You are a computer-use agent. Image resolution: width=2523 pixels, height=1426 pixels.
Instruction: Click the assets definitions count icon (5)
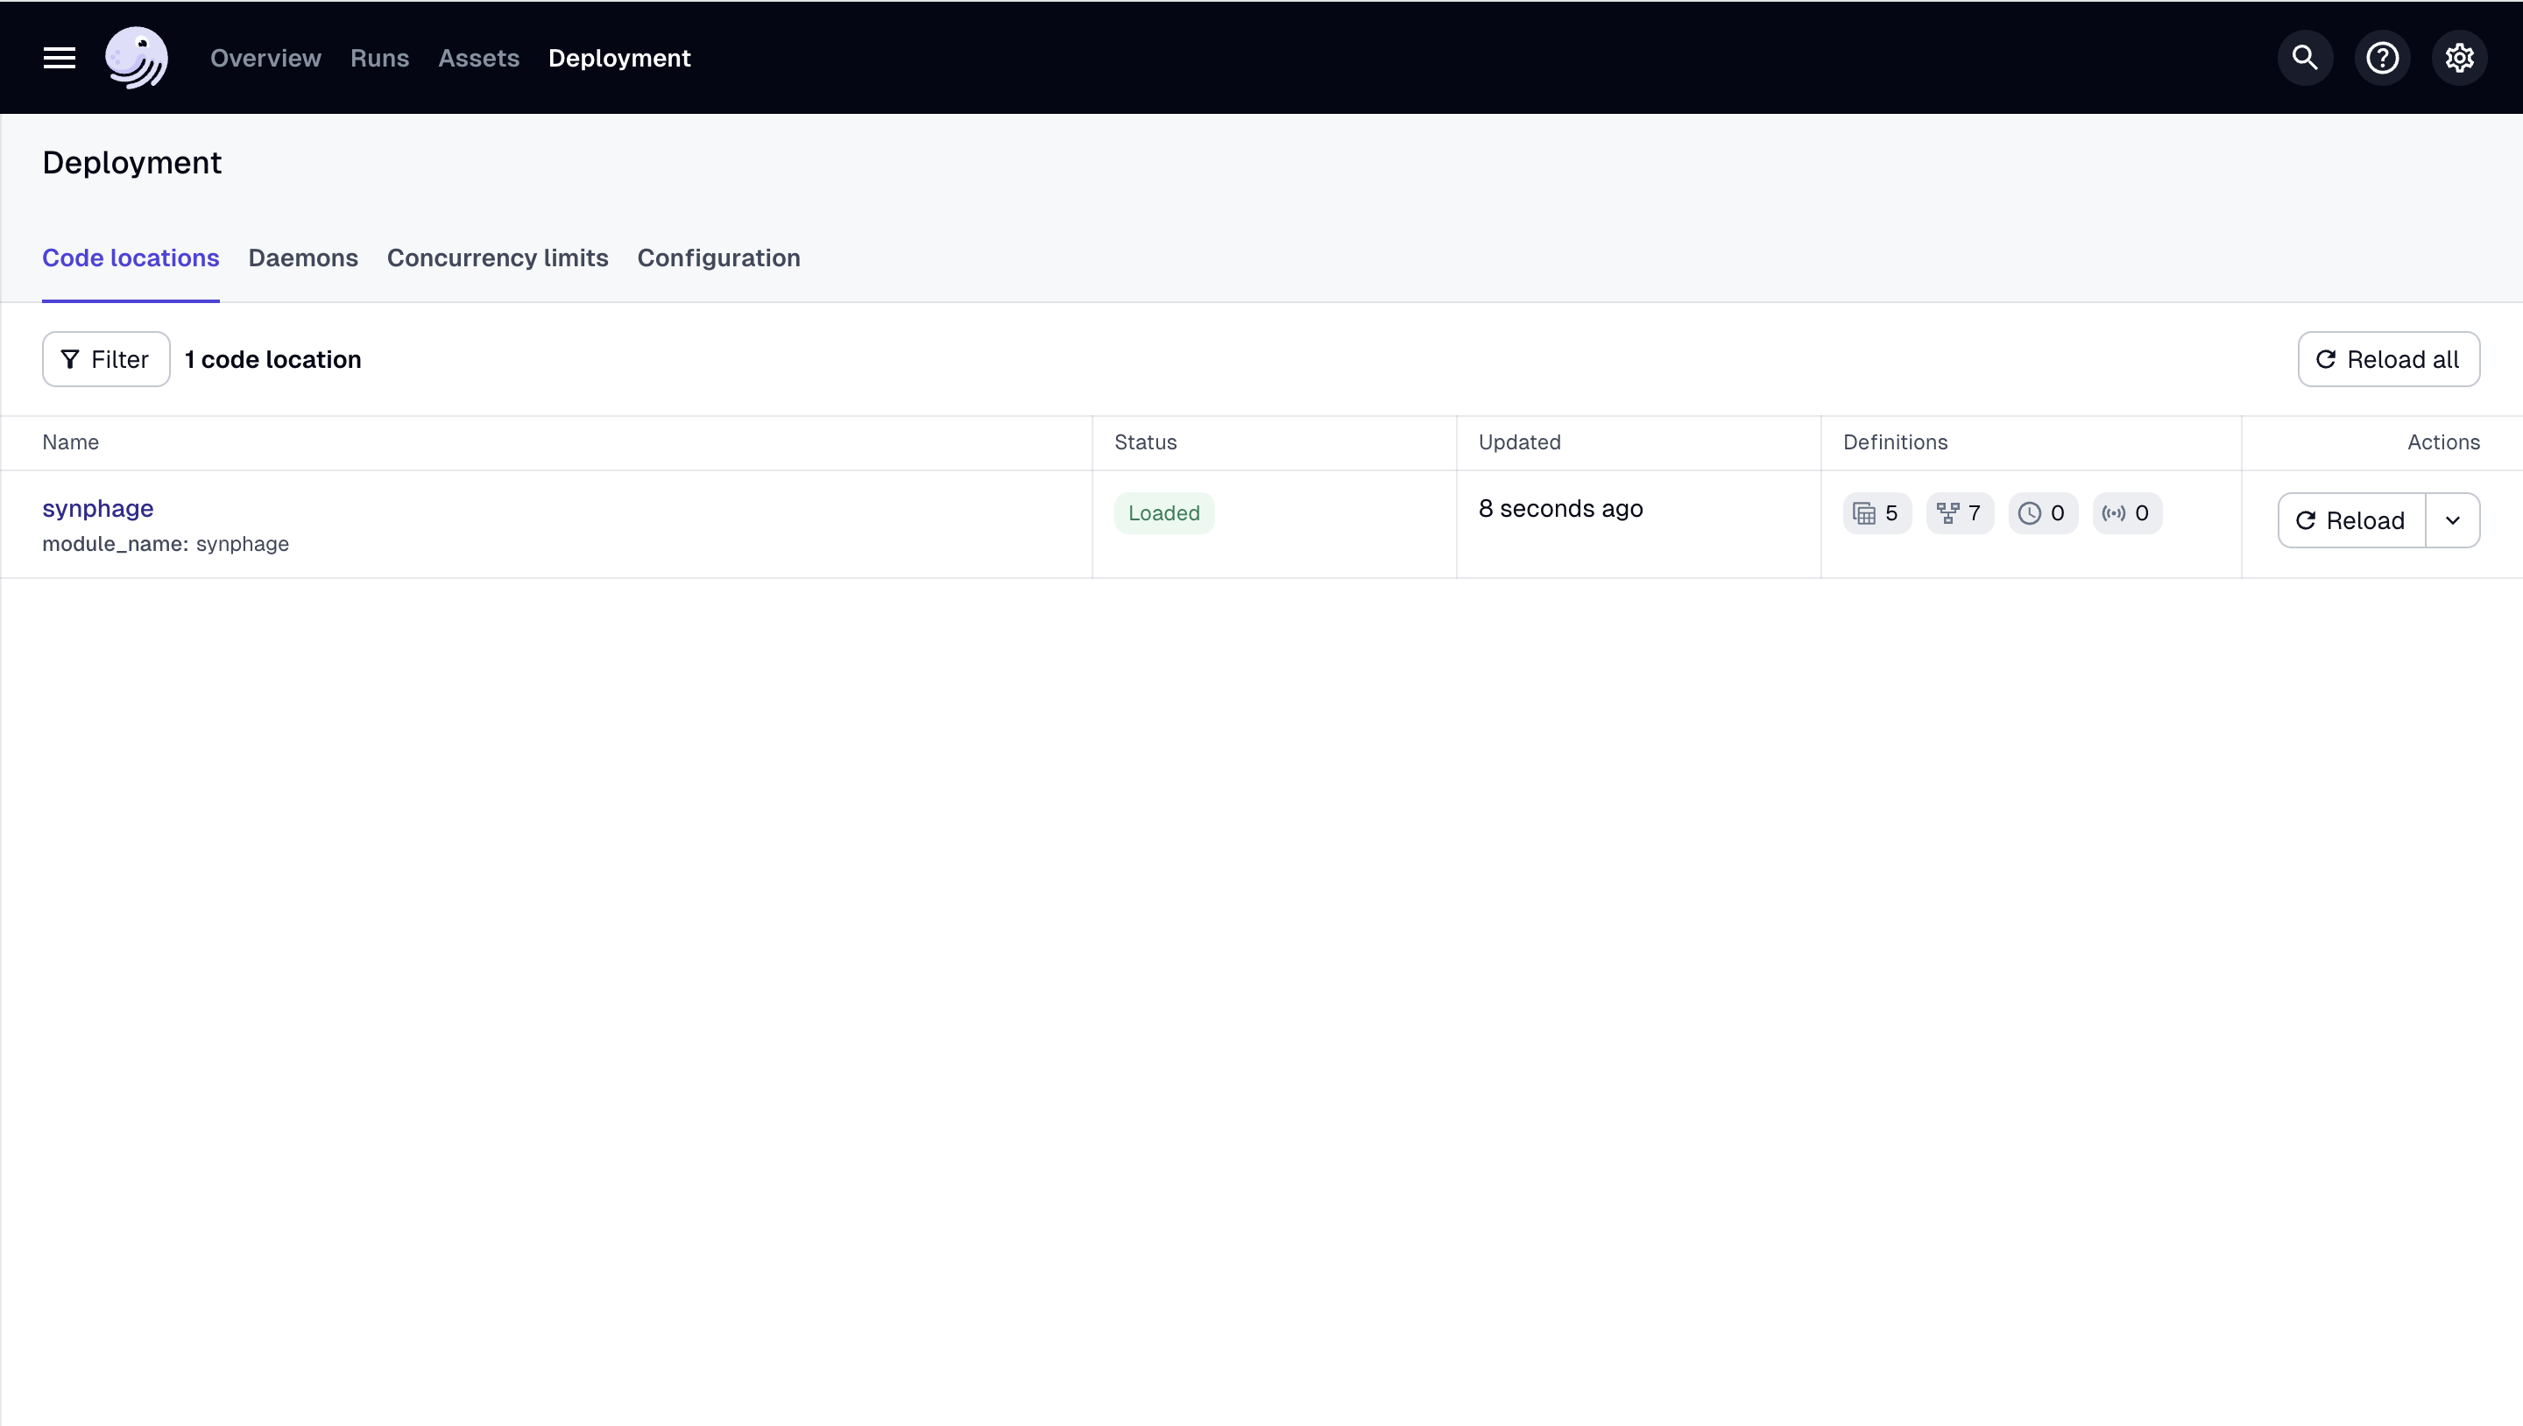[1876, 513]
